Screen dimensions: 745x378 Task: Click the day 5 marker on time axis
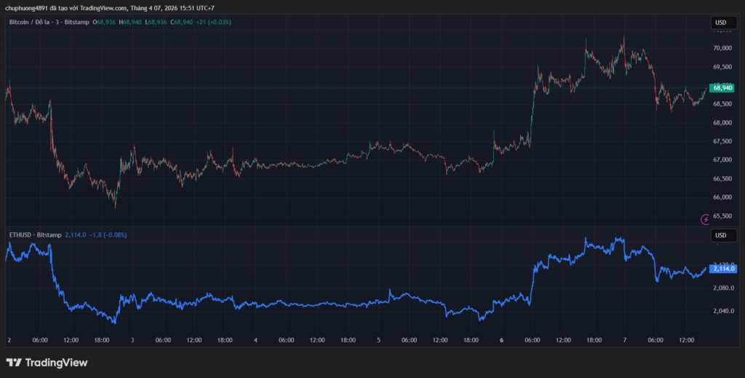tap(378, 339)
